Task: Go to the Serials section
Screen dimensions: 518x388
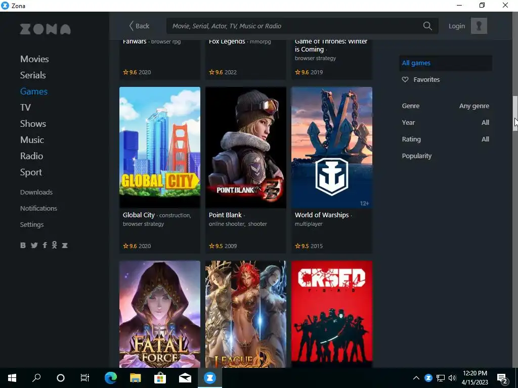Action: click(33, 75)
